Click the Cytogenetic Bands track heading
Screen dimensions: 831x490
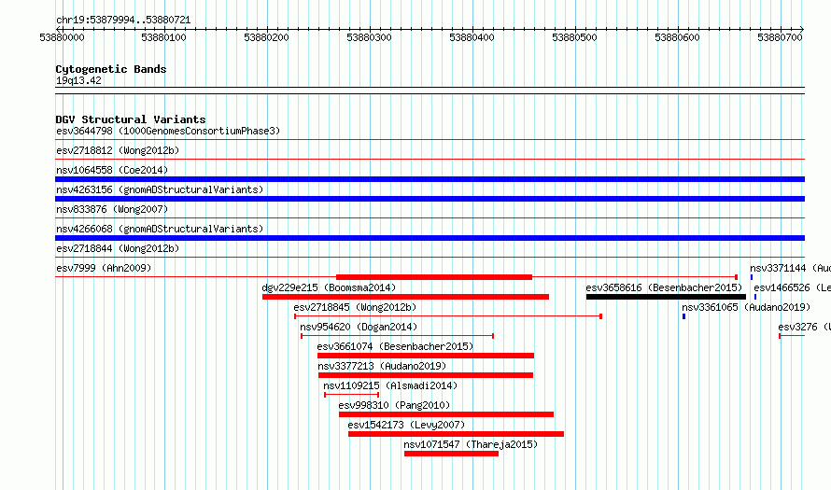[x=111, y=69]
